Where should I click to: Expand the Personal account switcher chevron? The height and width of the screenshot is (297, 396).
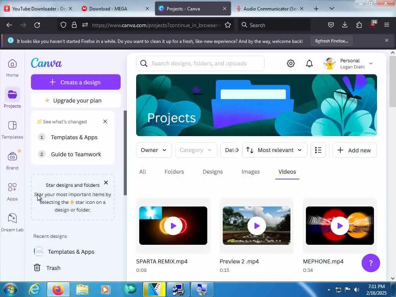pos(371,63)
